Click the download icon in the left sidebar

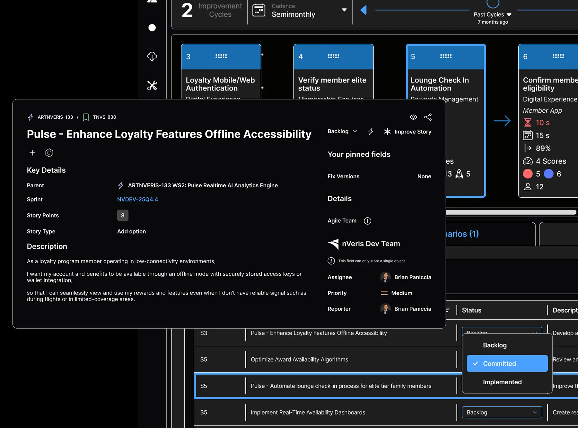pyautogui.click(x=152, y=56)
